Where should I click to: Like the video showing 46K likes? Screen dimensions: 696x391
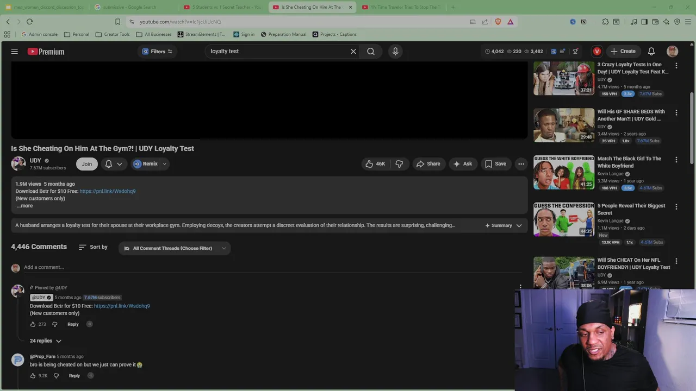pos(375,163)
